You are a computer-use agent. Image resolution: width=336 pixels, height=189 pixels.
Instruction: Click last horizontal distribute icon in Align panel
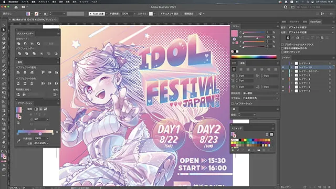click(57, 83)
